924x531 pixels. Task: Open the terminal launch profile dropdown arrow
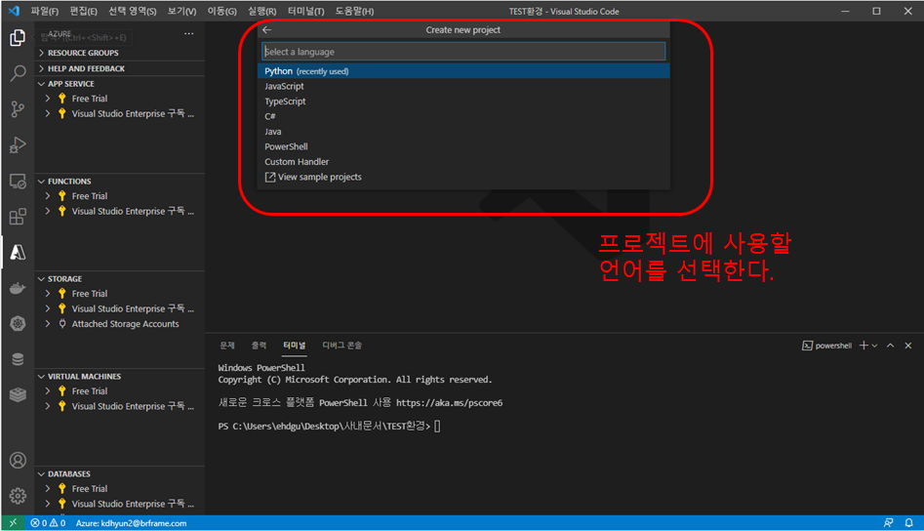(x=874, y=346)
